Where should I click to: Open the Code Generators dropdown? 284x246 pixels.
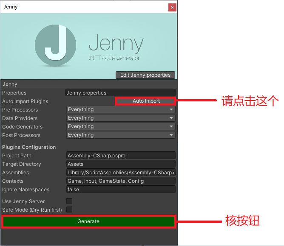[x=121, y=126]
